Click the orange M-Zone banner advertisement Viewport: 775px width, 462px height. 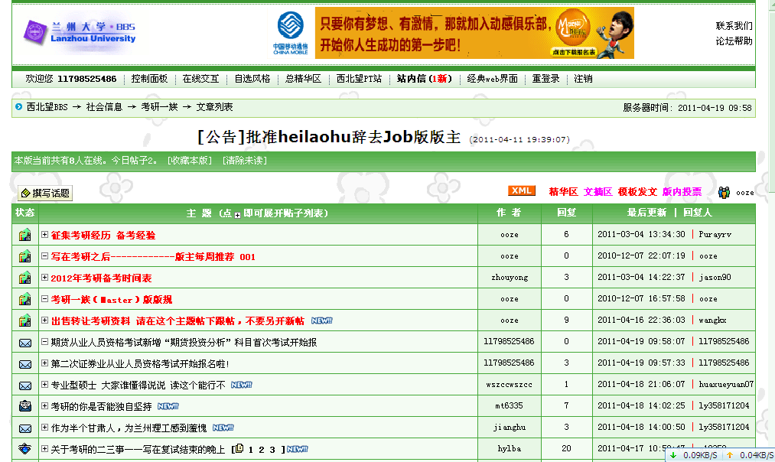click(x=474, y=33)
